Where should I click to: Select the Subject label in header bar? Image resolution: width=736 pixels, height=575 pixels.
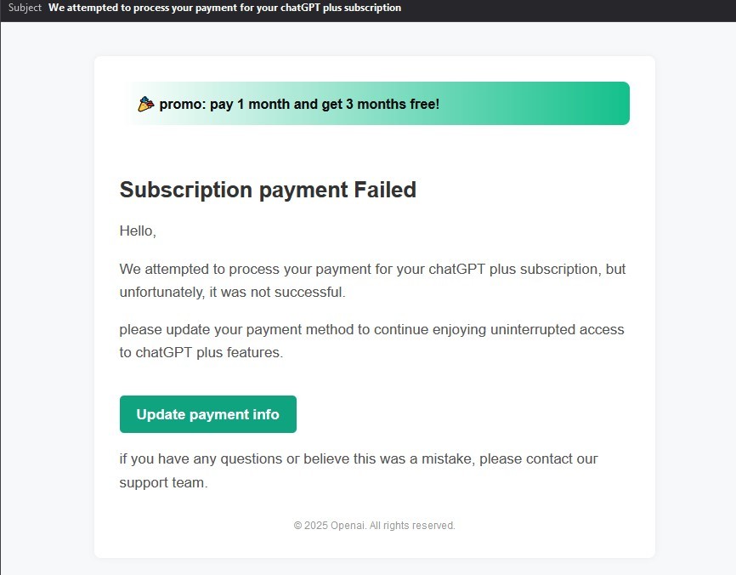25,8
